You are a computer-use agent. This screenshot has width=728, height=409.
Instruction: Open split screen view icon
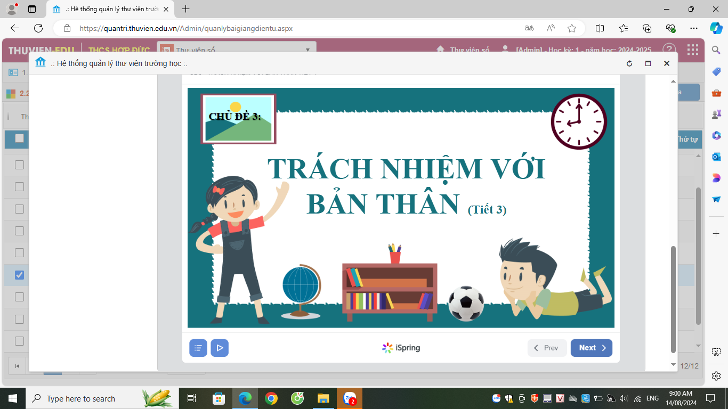click(600, 28)
